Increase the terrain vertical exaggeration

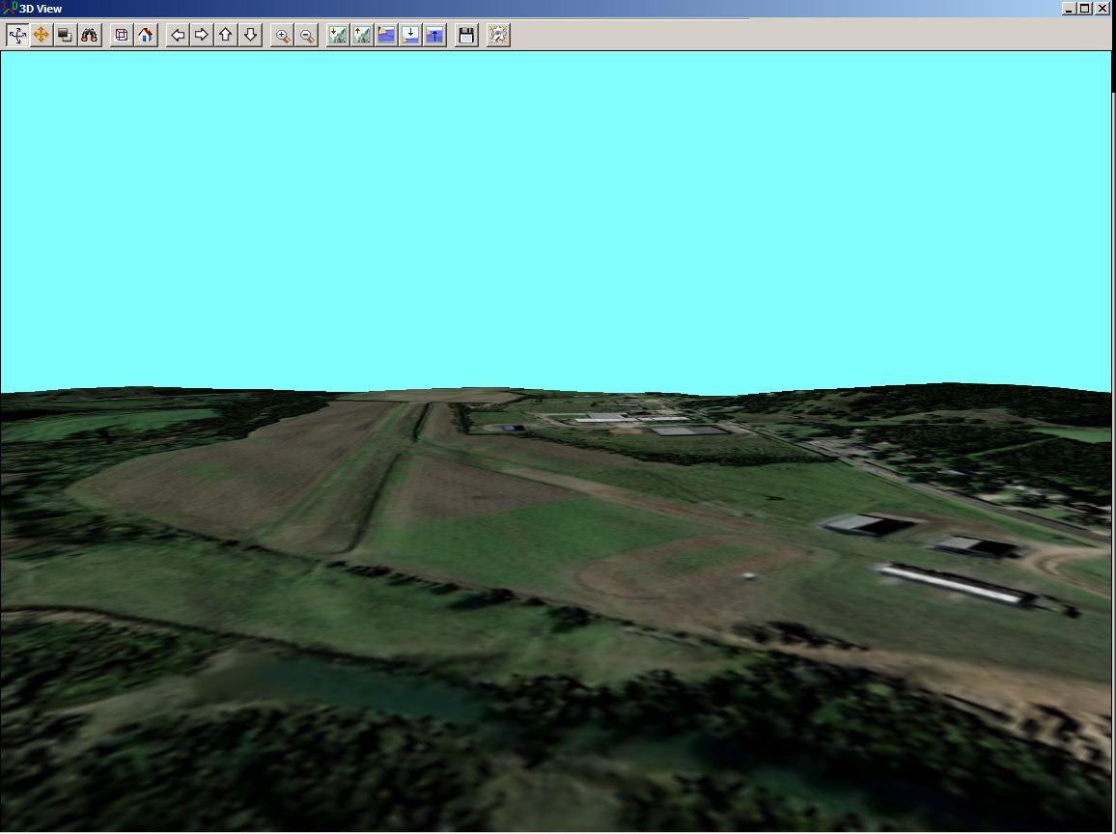point(360,35)
